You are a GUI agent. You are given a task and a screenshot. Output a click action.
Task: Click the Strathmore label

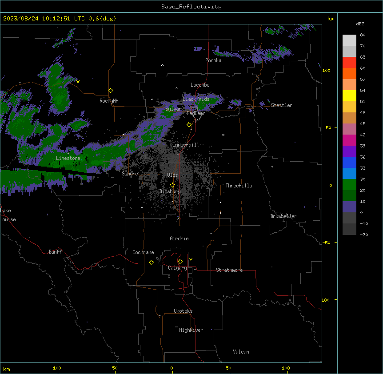pos(229,270)
